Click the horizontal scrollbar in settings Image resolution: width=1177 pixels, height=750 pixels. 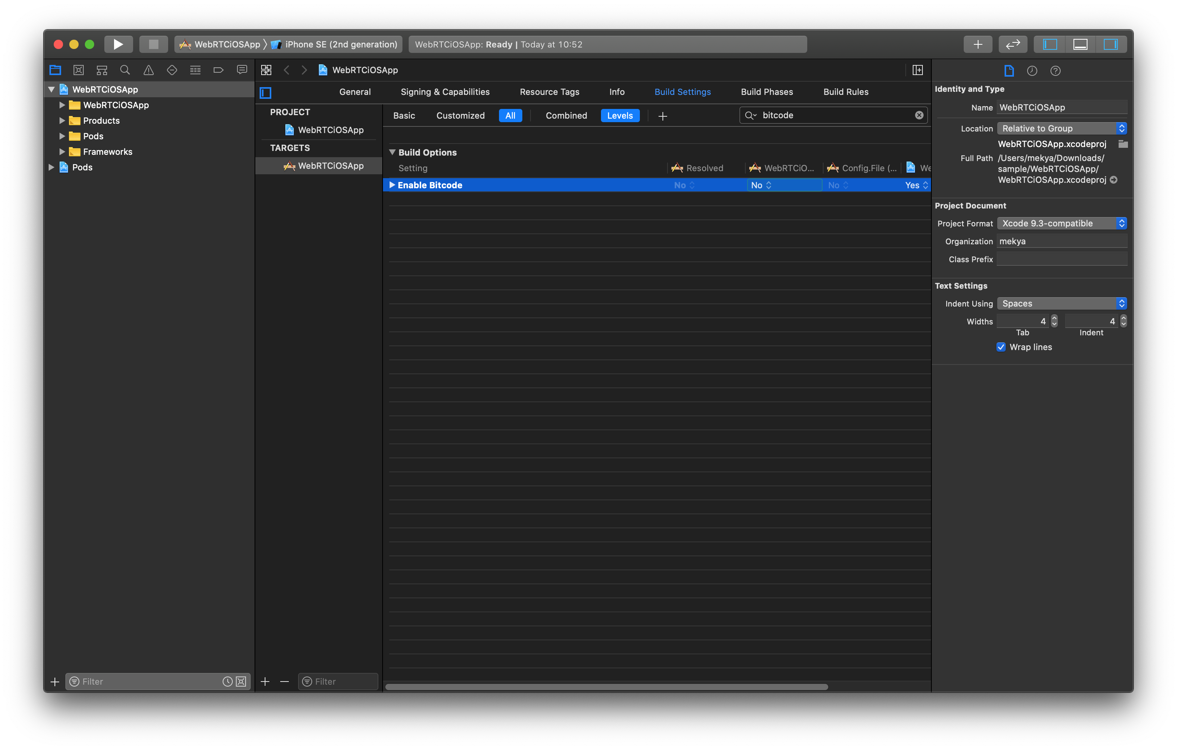(606, 687)
